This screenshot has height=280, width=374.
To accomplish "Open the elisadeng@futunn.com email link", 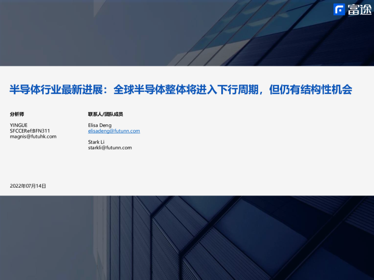I will pos(114,131).
